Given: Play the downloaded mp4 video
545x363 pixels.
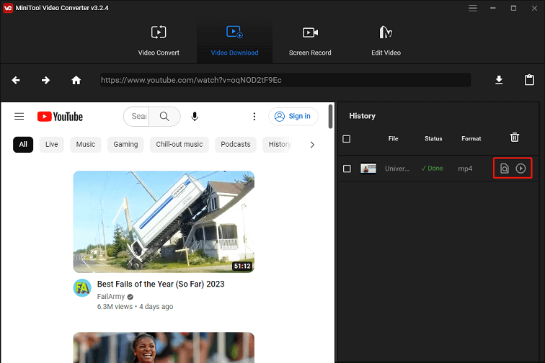Looking at the screenshot, I should click(520, 169).
